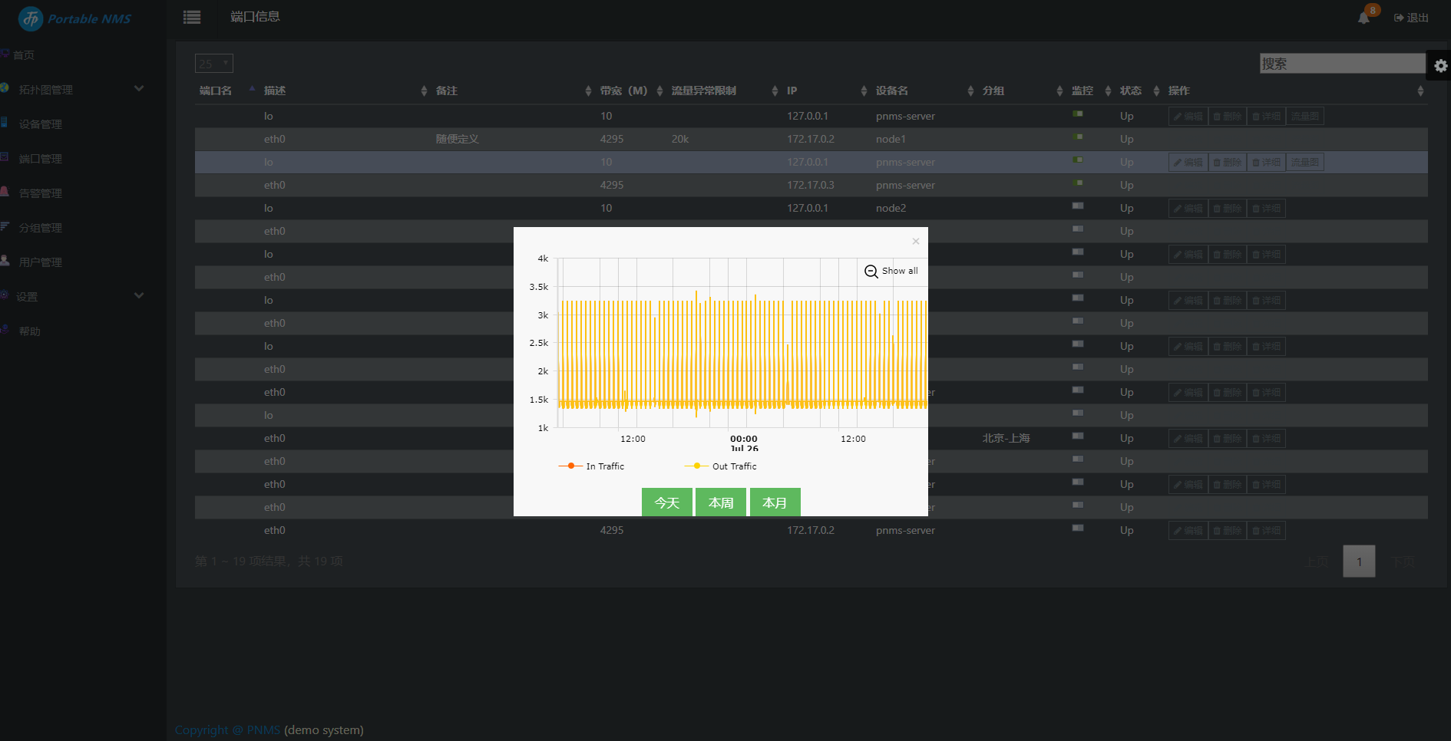Sort by 带宽 (M) column arrow
Viewport: 1451px width, 741px height.
tap(659, 91)
